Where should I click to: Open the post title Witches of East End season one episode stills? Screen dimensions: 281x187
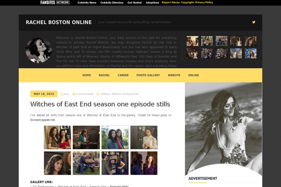[x=100, y=104]
